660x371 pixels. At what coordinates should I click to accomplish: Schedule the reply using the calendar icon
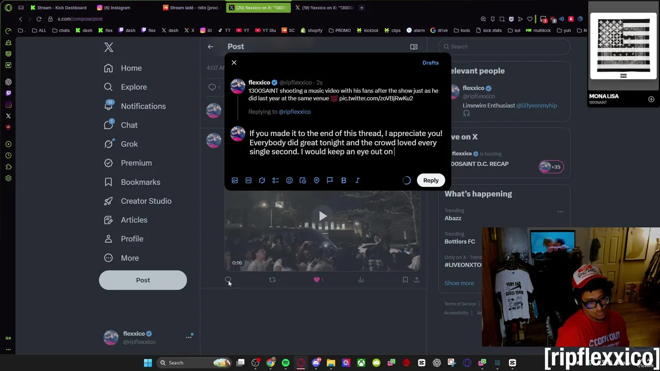pos(303,180)
